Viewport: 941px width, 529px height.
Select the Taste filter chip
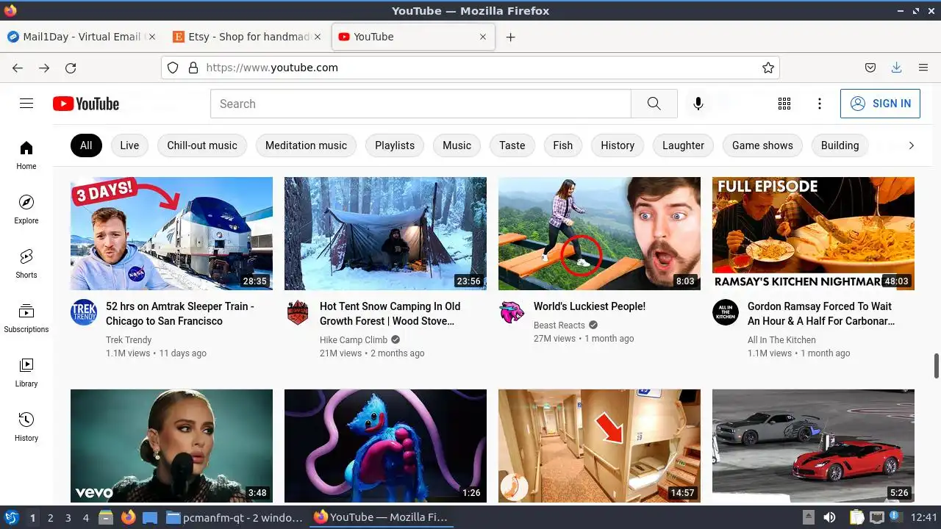pyautogui.click(x=512, y=145)
